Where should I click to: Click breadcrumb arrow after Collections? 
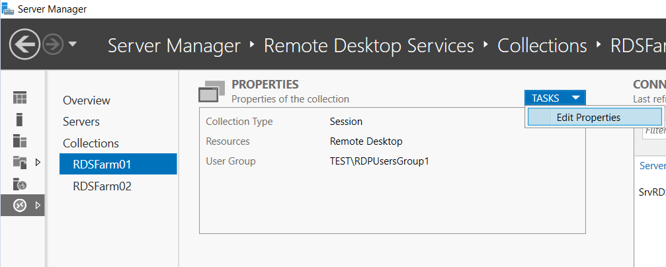(599, 44)
